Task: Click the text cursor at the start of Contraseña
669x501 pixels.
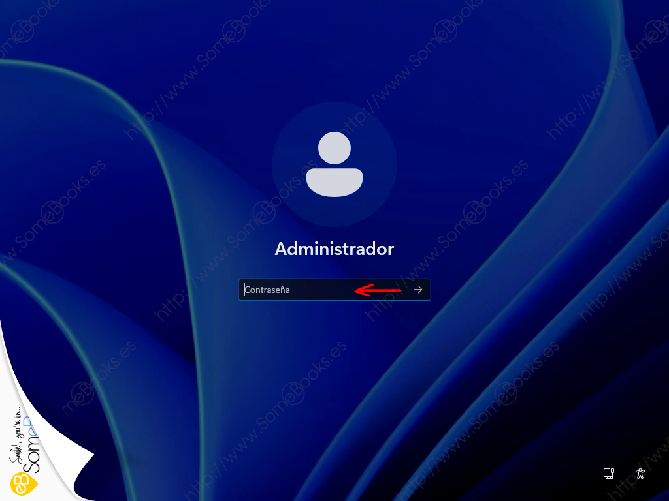Action: [245, 290]
